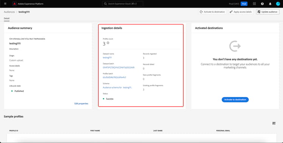Open the apps grid switcher
Image resolution: width=283 pixels, height=143 pixels.
254,4
